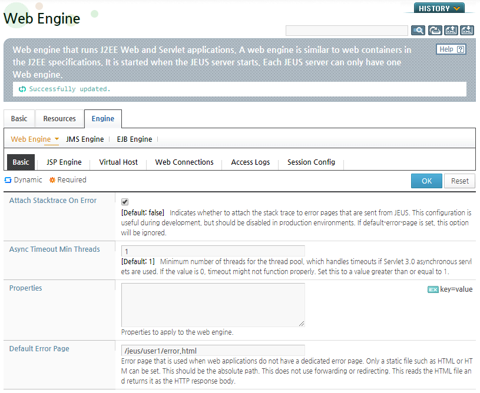
Task: Click the Properties field label
Action: (x=26, y=288)
